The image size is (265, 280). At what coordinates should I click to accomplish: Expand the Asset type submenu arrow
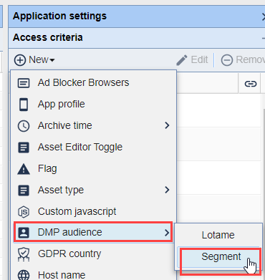coord(167,190)
